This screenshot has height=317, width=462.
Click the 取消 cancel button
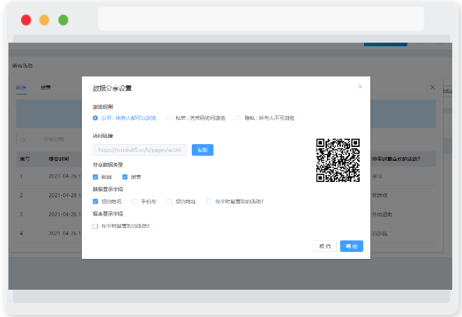click(x=325, y=246)
